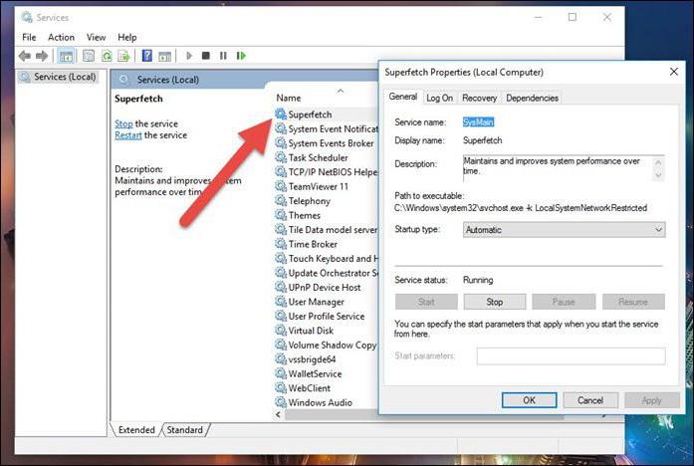Open the Action menu
Screen dimensions: 694x466
[61, 37]
